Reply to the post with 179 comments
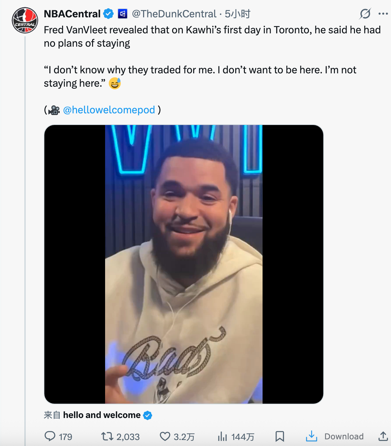 [50, 436]
